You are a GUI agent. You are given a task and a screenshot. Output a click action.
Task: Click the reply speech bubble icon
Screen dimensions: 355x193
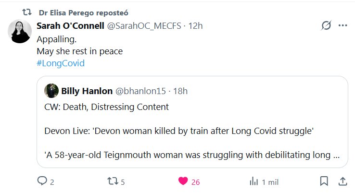tap(42, 181)
